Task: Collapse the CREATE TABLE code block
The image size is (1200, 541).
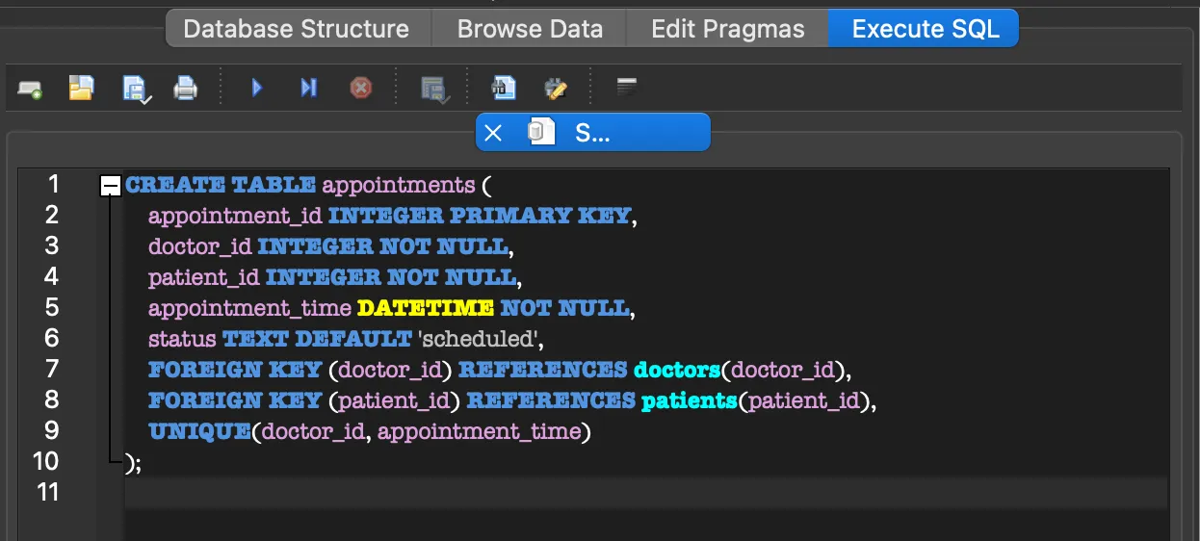Action: pyautogui.click(x=111, y=185)
